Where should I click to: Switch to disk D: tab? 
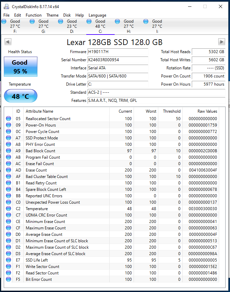[72, 26]
